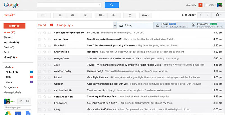
Task: Star the Jenny Kang email
Action: pos(45,39)
